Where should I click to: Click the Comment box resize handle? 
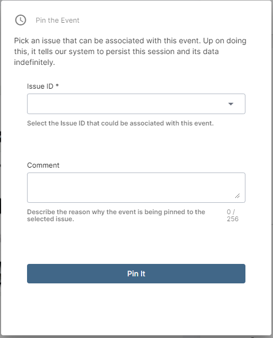[237, 196]
